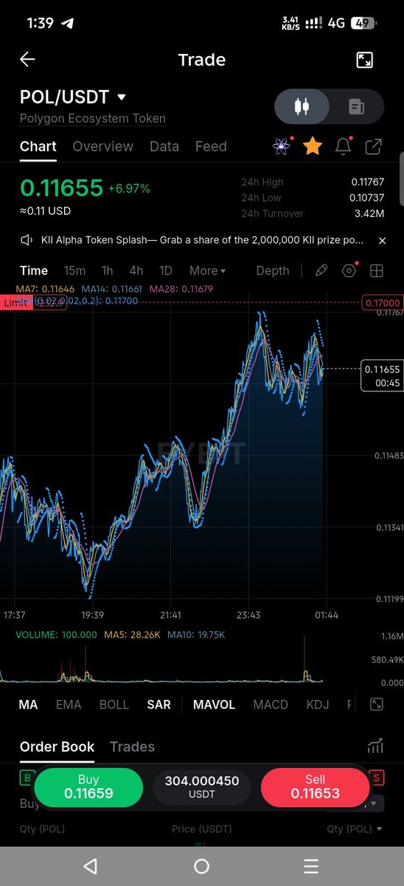Tap the 304.000450 USDT balance pill

tap(202, 787)
